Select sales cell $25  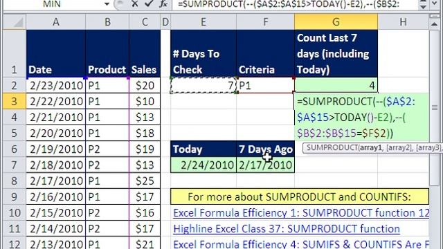[145, 181]
